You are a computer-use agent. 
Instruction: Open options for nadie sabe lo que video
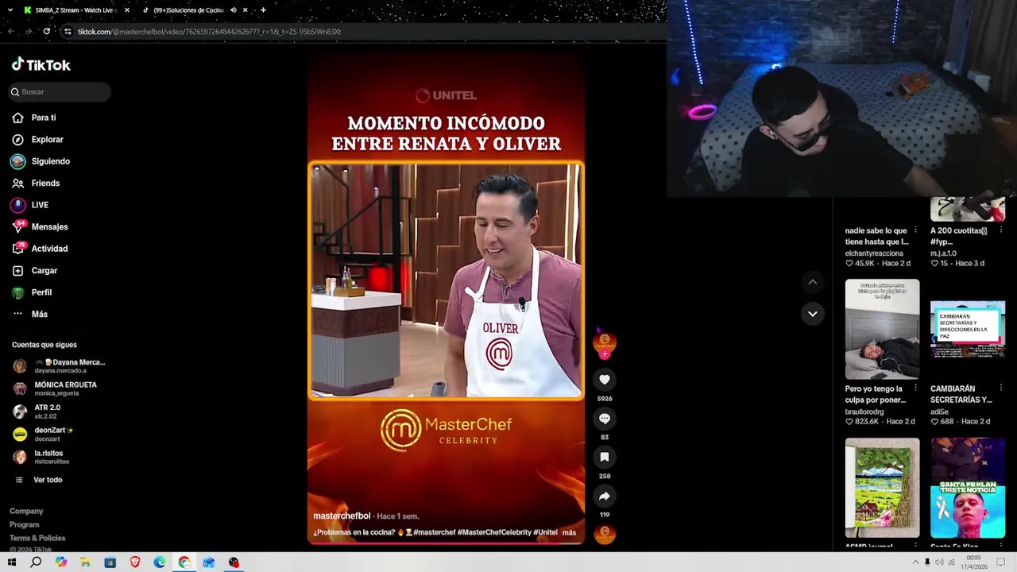point(915,230)
